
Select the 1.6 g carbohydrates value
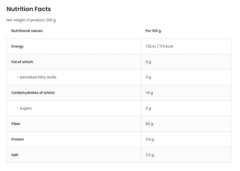tap(149, 93)
